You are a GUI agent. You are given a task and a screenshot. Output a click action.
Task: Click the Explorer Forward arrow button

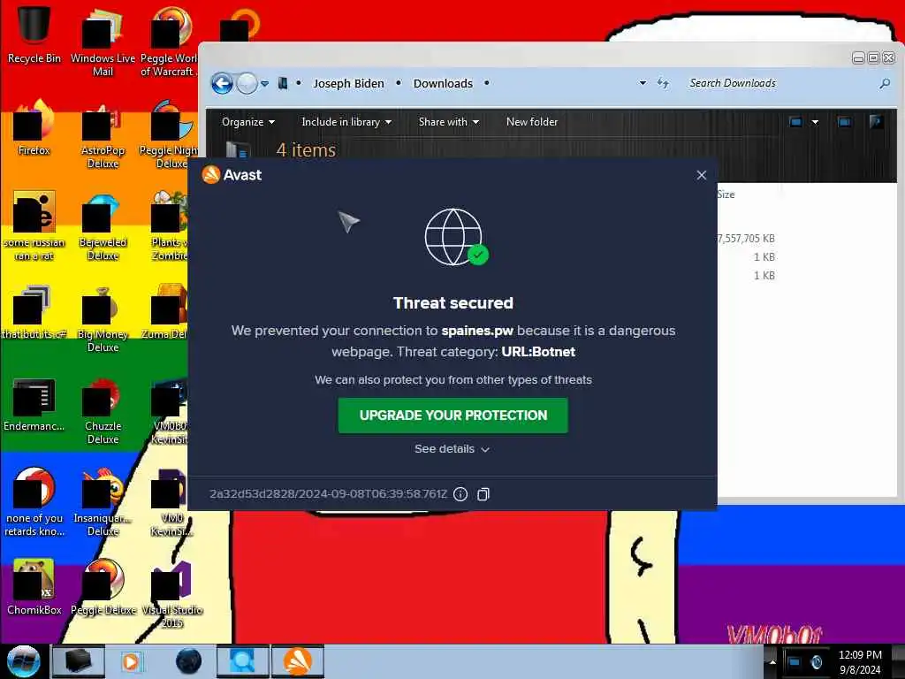(x=247, y=84)
